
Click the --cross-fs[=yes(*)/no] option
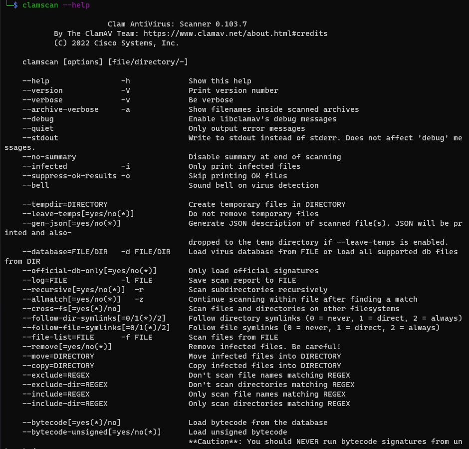click(x=71, y=309)
